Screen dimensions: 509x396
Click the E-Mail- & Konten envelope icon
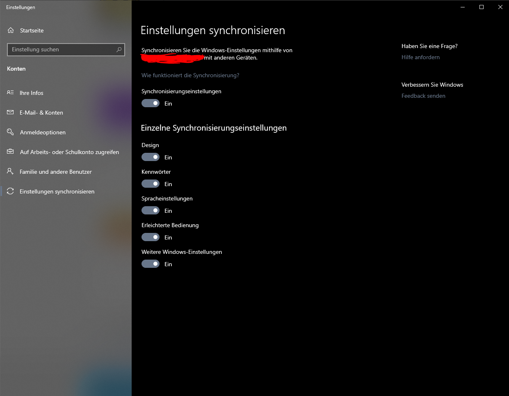click(10, 112)
